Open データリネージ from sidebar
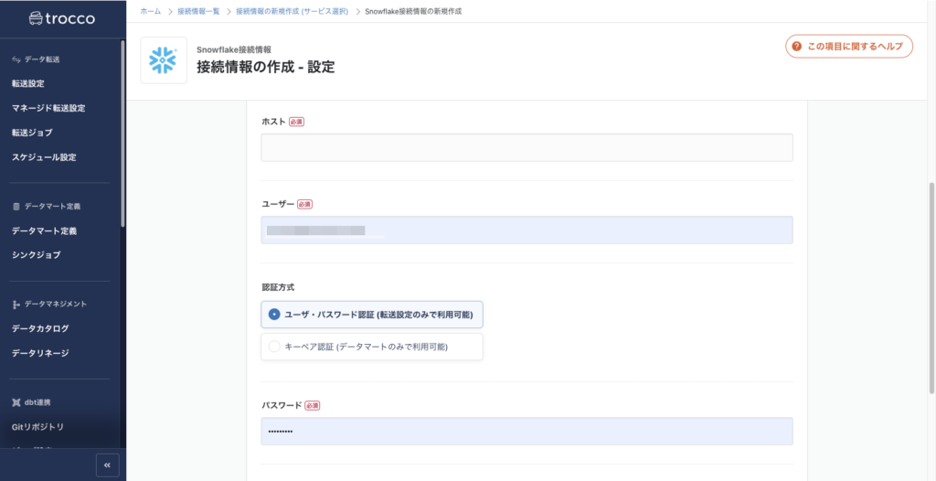This screenshot has width=936, height=481. [40, 353]
